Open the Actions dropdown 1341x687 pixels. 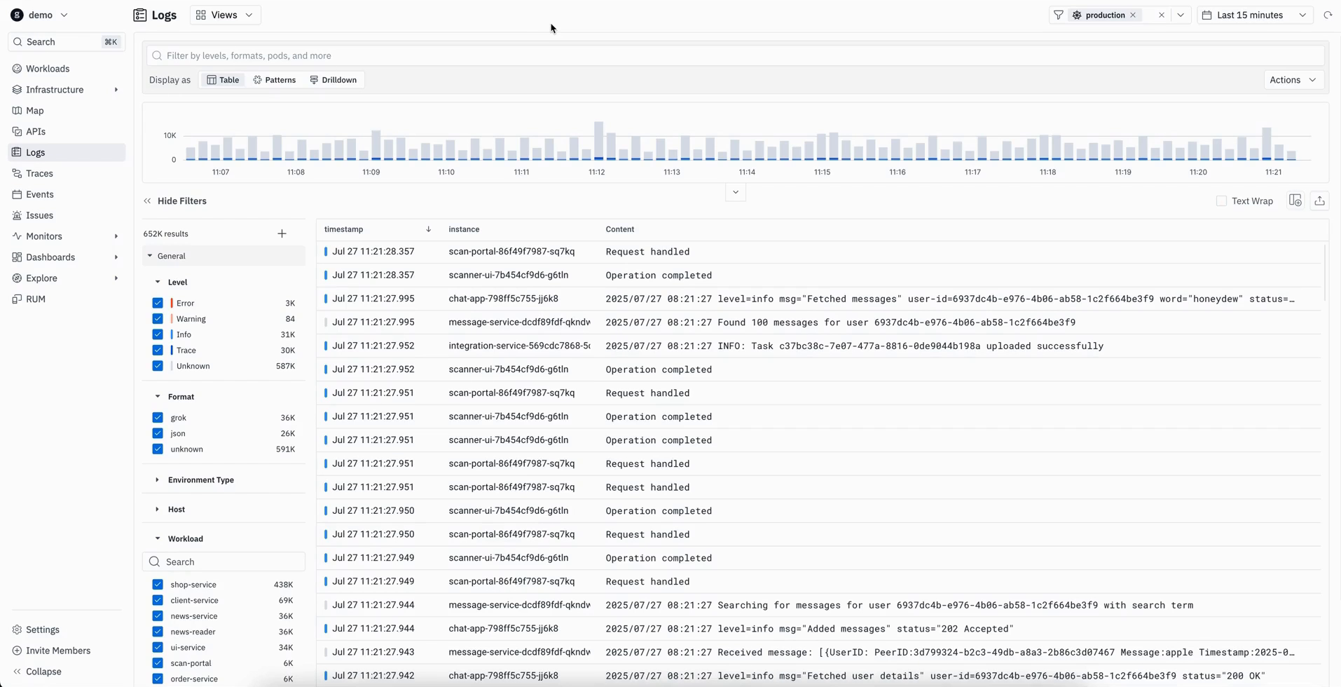pyautogui.click(x=1291, y=79)
